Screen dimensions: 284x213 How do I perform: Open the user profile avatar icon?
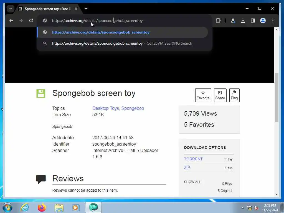click(263, 21)
